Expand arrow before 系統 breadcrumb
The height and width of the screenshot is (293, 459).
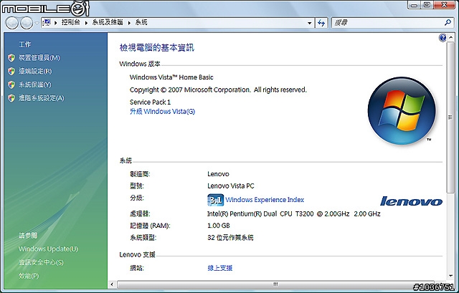[129, 22]
